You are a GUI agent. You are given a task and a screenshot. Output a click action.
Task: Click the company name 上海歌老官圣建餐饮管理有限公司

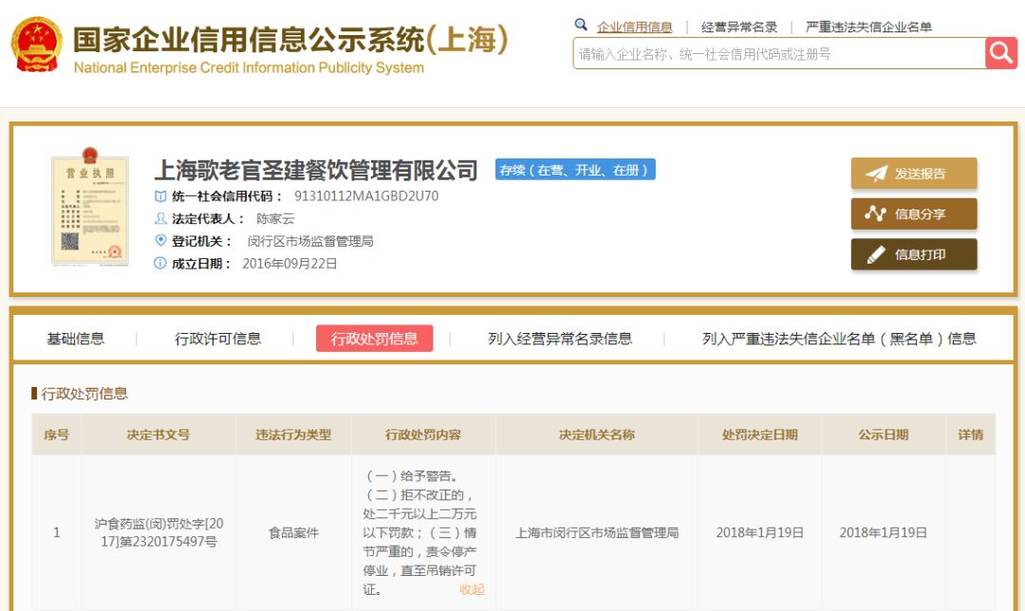pyautogui.click(x=316, y=170)
